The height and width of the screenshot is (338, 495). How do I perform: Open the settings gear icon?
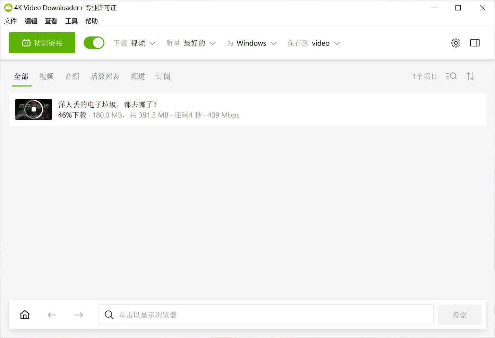coord(456,43)
